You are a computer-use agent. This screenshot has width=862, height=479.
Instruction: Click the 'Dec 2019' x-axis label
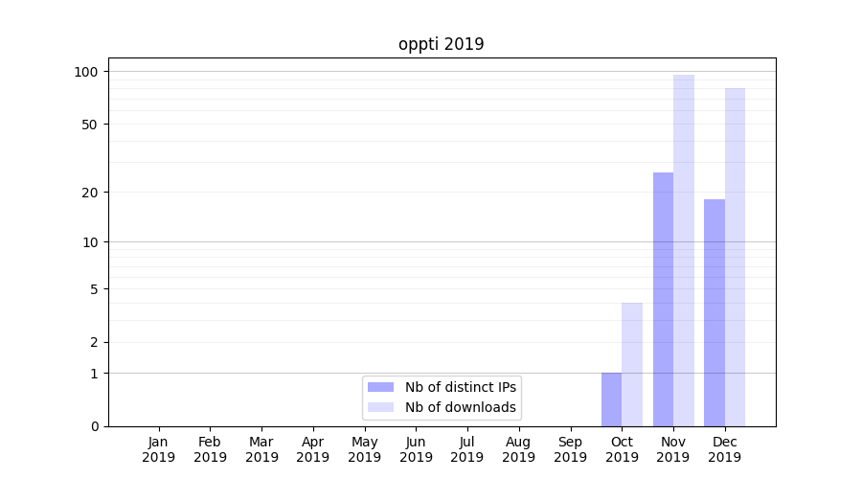pos(725,449)
